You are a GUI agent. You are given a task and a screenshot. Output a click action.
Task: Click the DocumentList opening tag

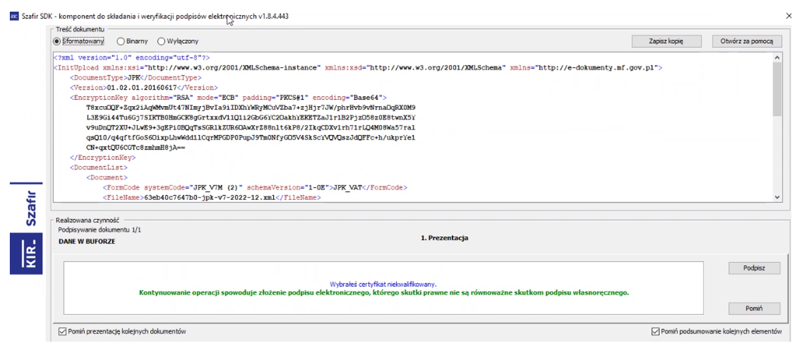pos(99,167)
